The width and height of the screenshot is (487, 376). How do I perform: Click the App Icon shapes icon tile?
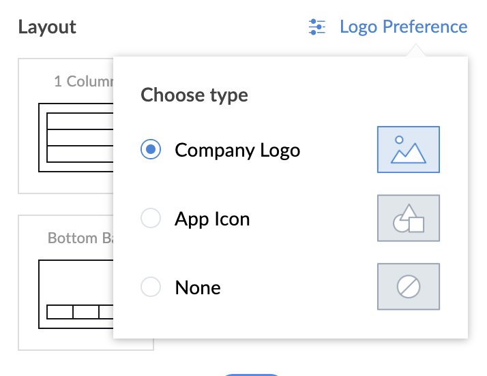click(x=408, y=218)
